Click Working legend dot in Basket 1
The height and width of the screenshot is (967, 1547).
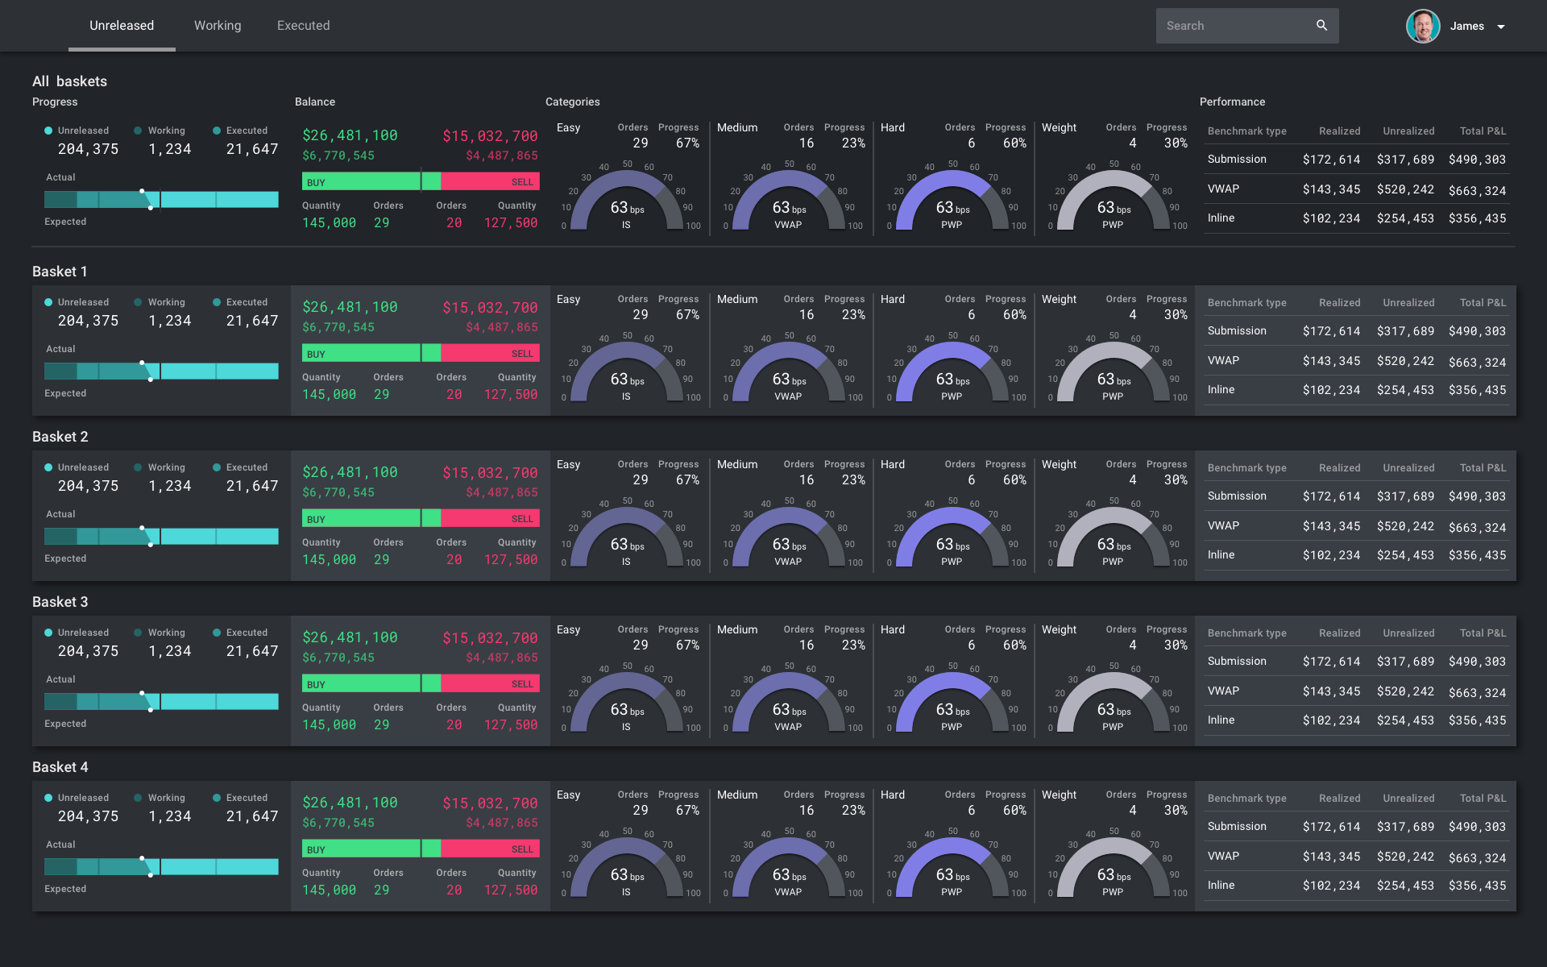pos(138,302)
